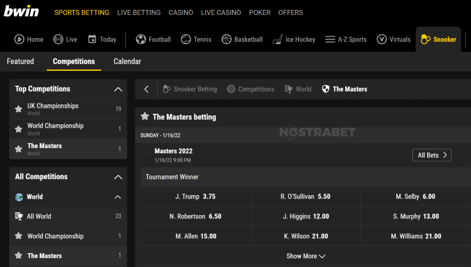
Task: Select the Football ball icon
Action: [141, 39]
